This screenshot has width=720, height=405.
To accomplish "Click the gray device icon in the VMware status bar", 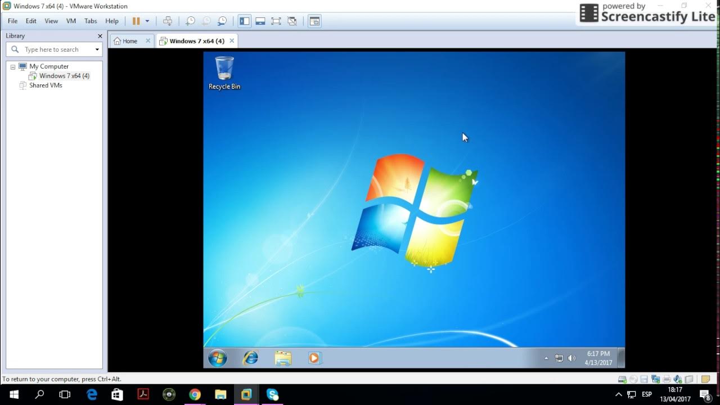I will [x=689, y=379].
